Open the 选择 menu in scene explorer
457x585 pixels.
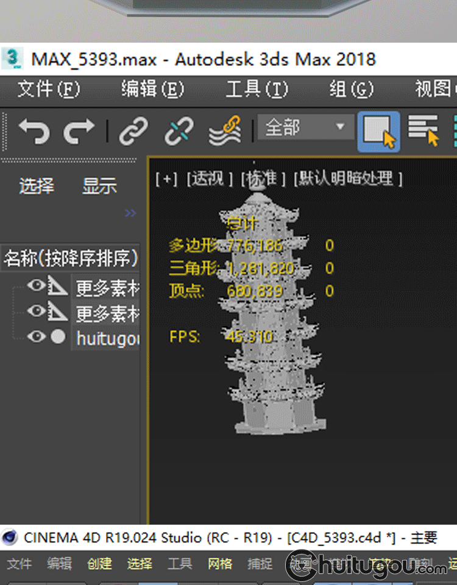[37, 186]
